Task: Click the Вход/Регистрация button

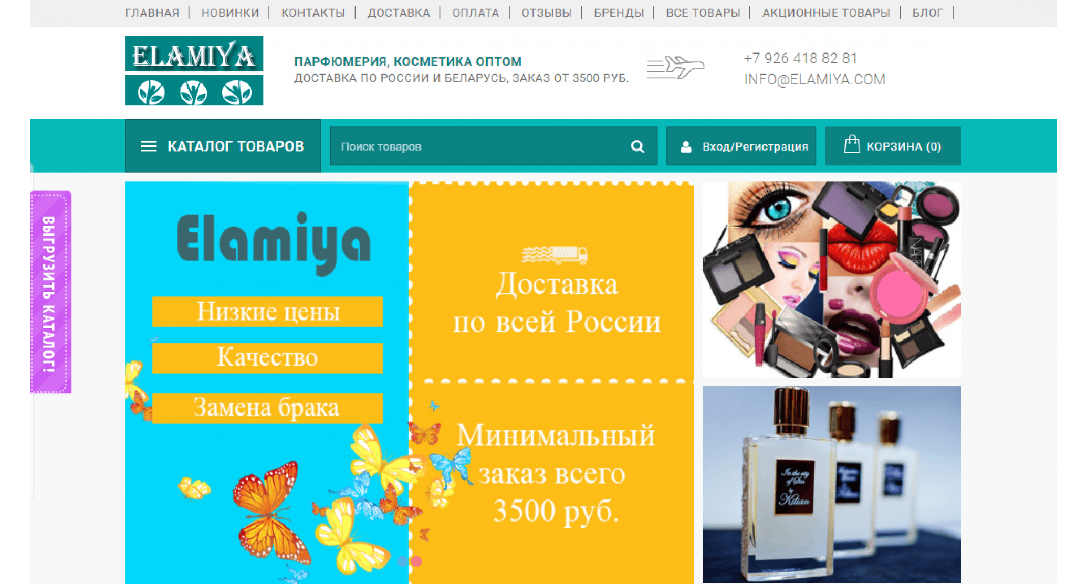Action: click(x=741, y=146)
